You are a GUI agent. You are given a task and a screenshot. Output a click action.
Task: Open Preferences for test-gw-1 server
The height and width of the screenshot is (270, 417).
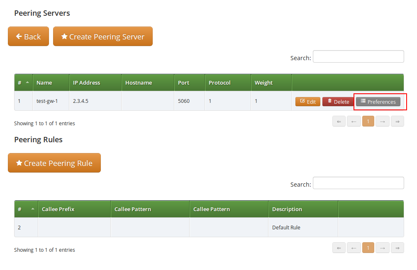tap(378, 102)
